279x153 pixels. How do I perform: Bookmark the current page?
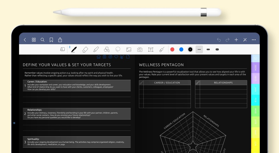click(51, 40)
